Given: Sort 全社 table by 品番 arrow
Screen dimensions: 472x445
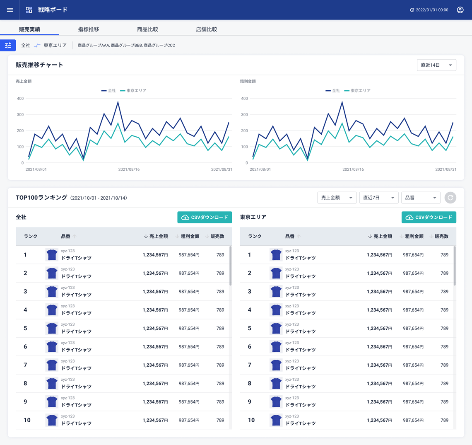Looking at the screenshot, I should 75,237.
